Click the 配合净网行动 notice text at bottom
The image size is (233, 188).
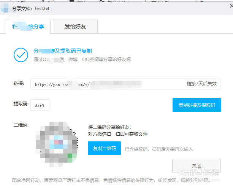(111, 180)
